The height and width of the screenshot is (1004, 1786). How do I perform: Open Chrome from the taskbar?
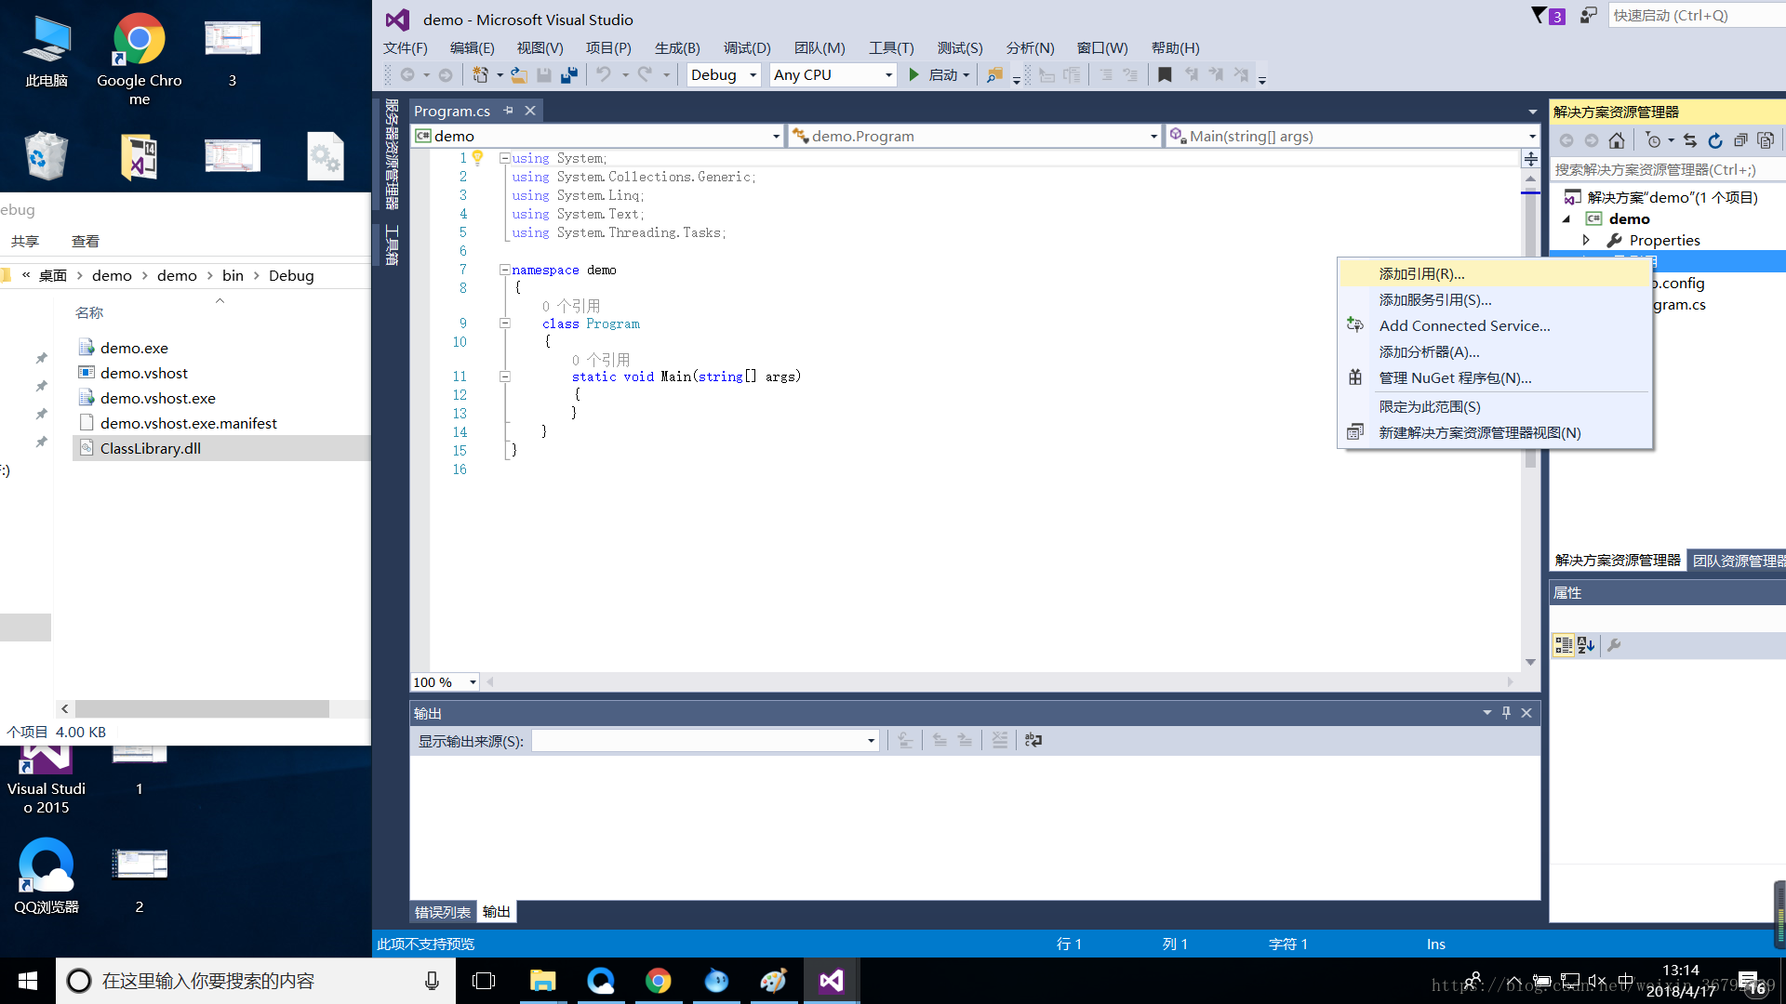coord(658,981)
